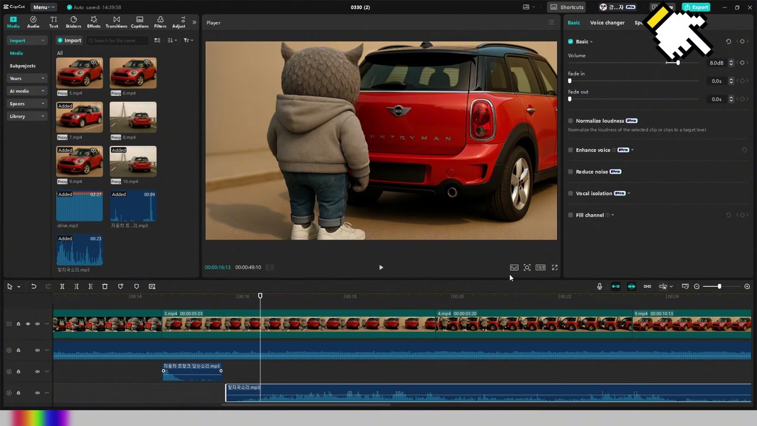
Task: Open the Transitions tab
Action: click(x=116, y=23)
